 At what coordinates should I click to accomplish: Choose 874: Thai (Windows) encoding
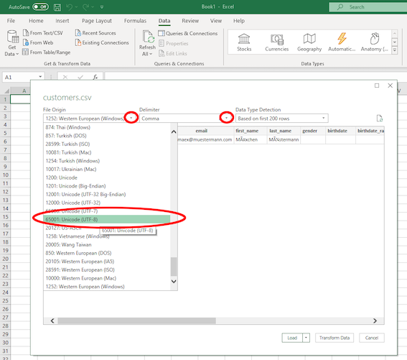[107, 127]
